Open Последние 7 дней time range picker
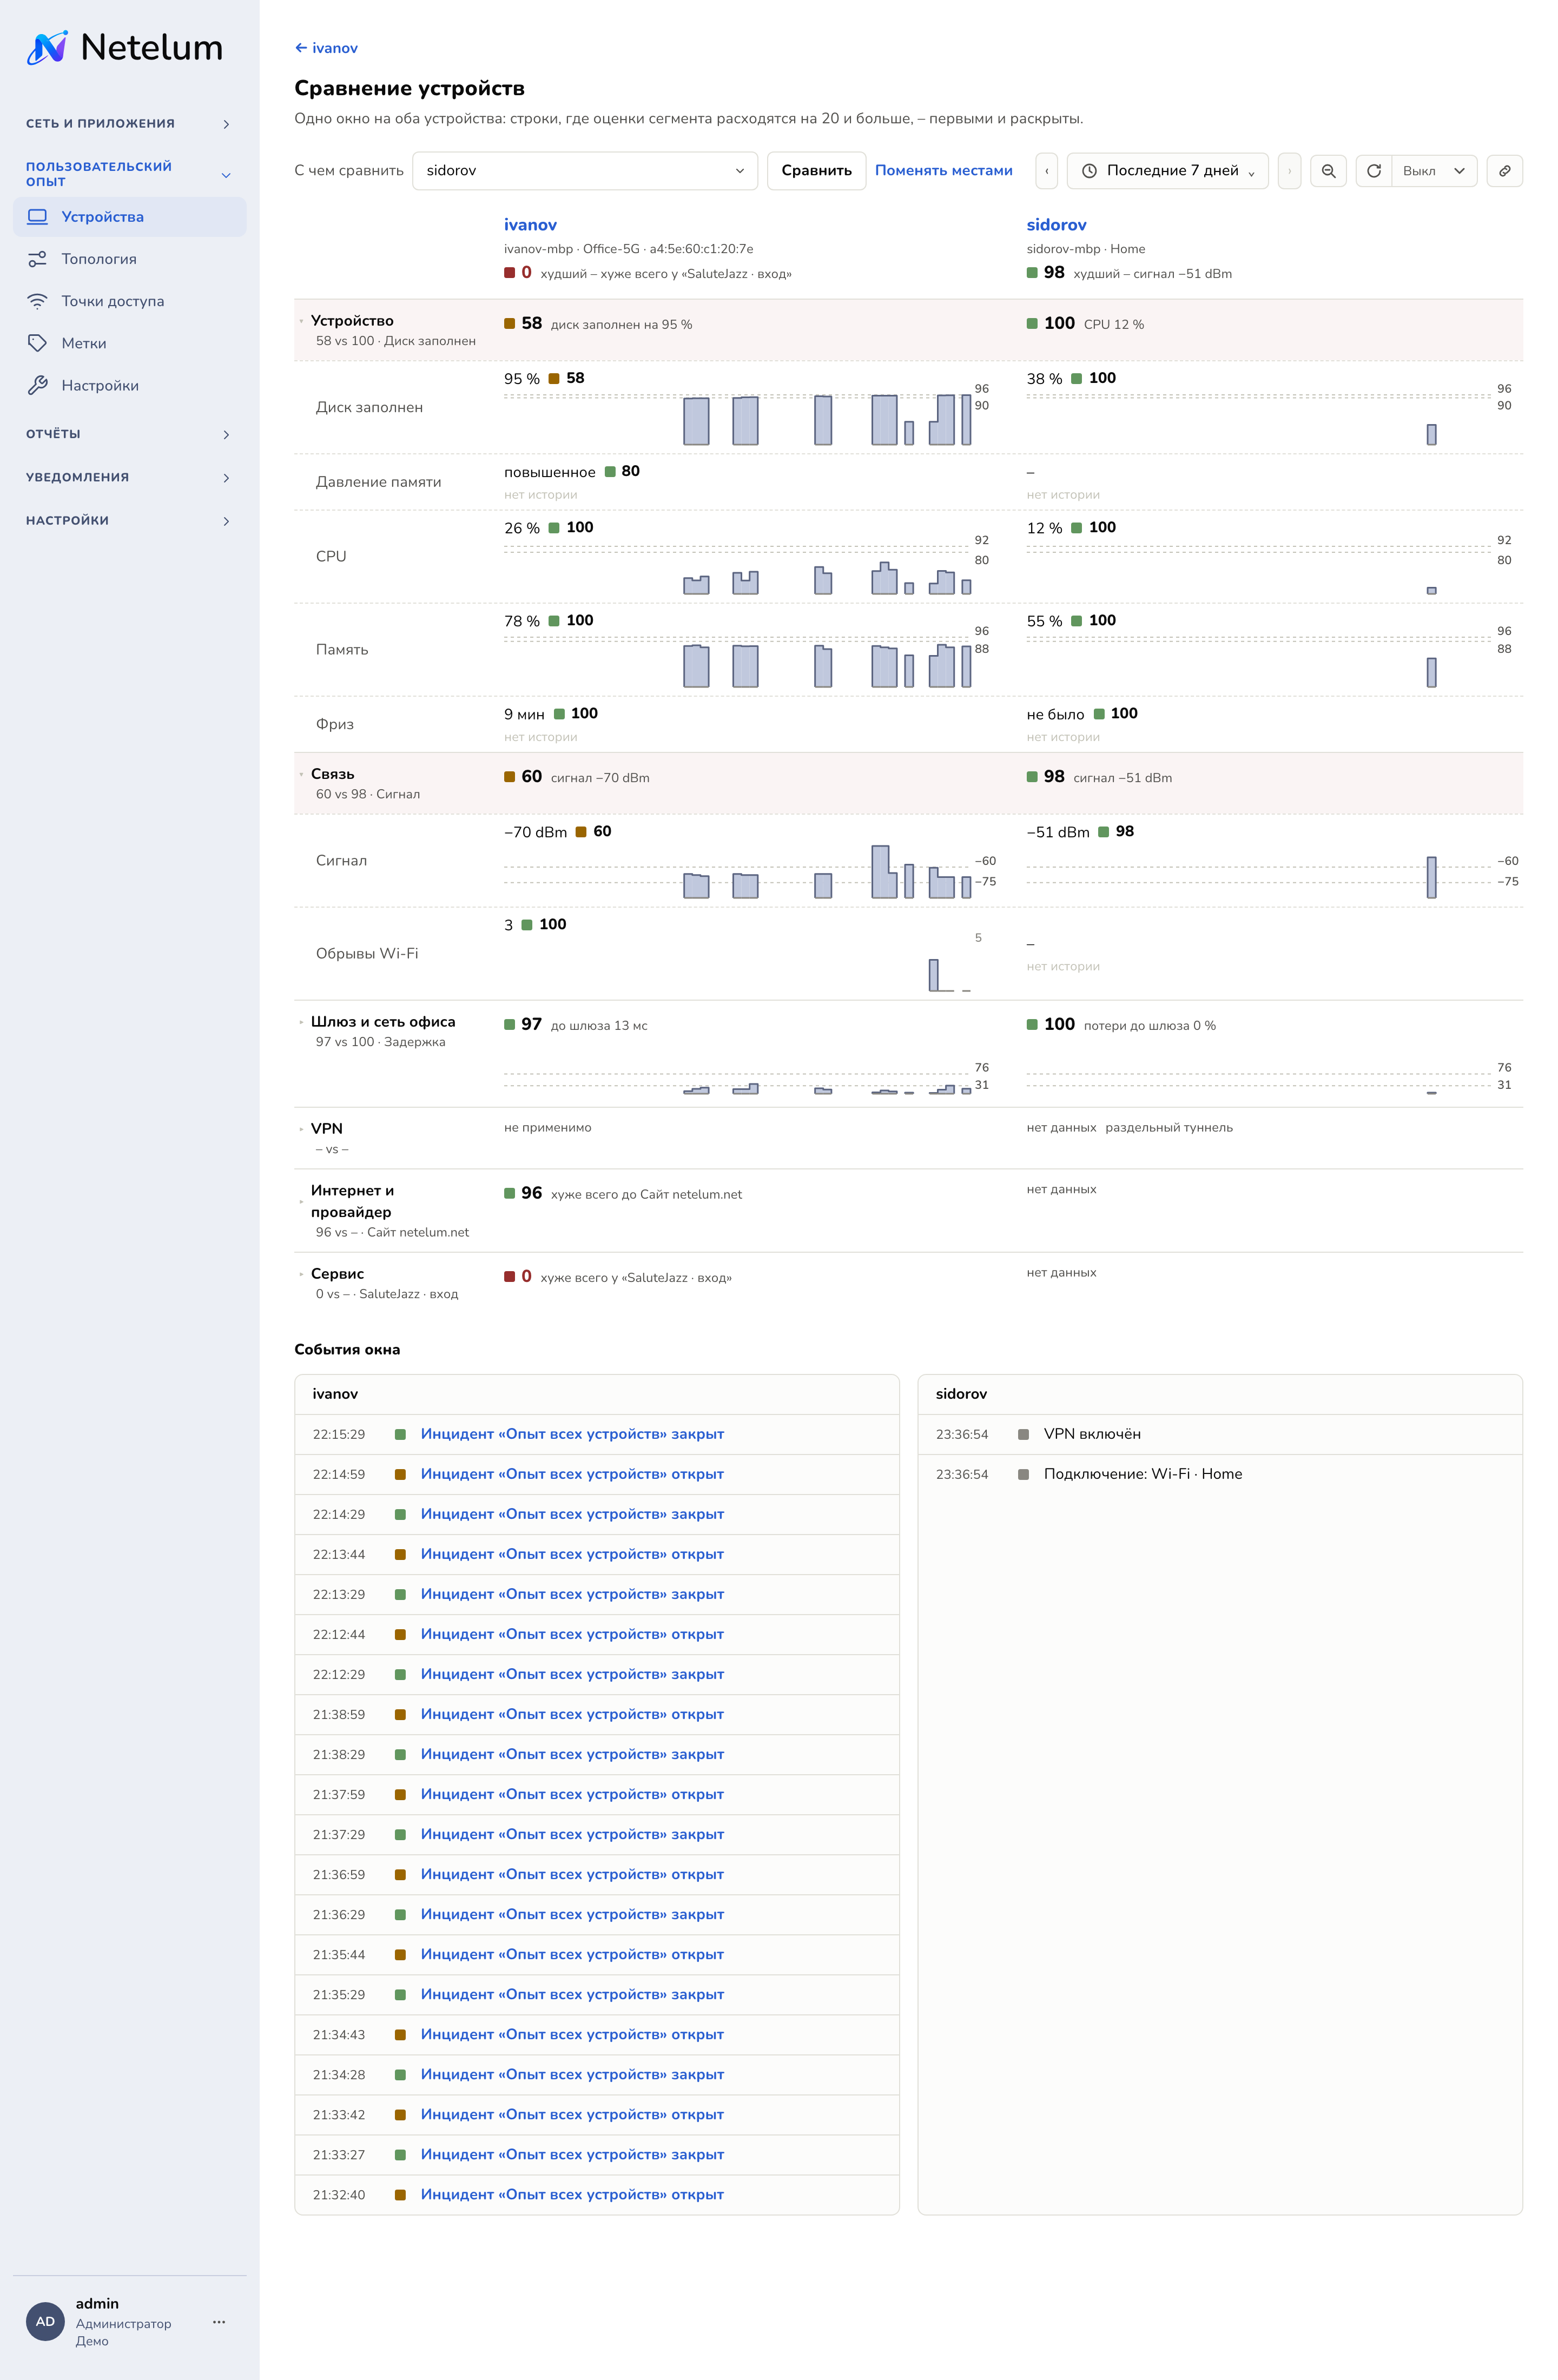 (x=1168, y=171)
